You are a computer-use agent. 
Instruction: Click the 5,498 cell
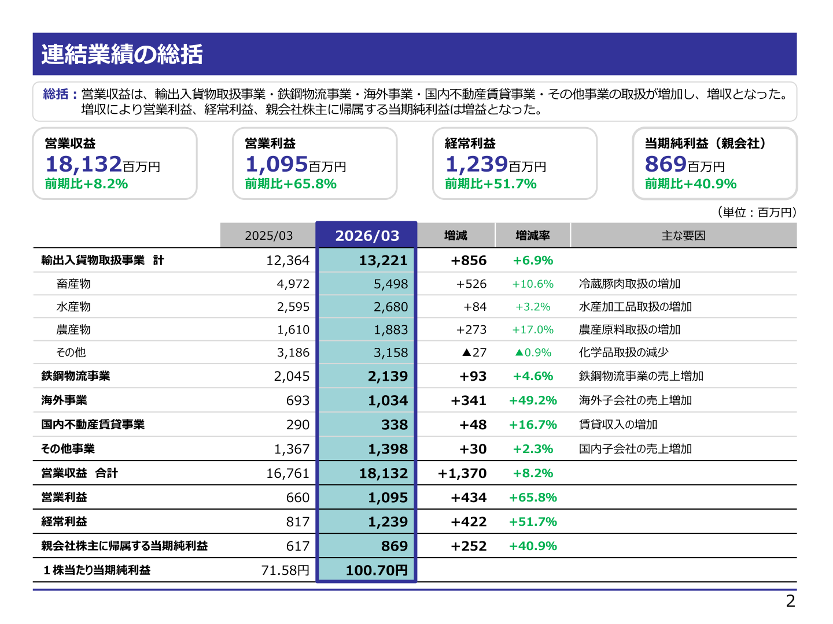[x=390, y=284]
